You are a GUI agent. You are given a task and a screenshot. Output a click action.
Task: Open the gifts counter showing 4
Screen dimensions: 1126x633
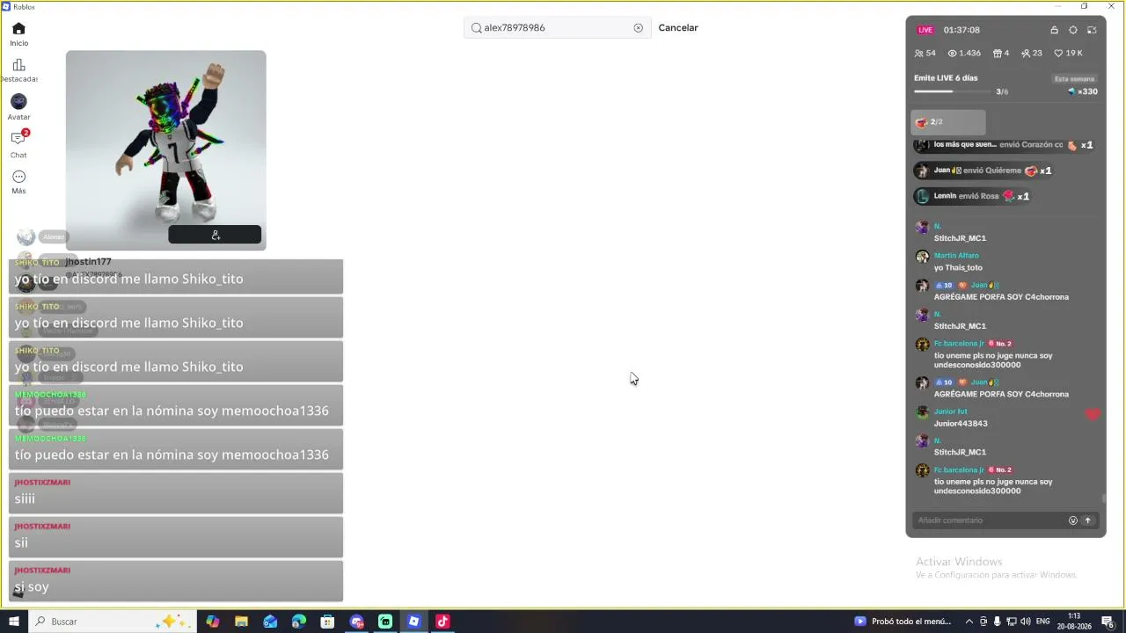tap(1001, 54)
